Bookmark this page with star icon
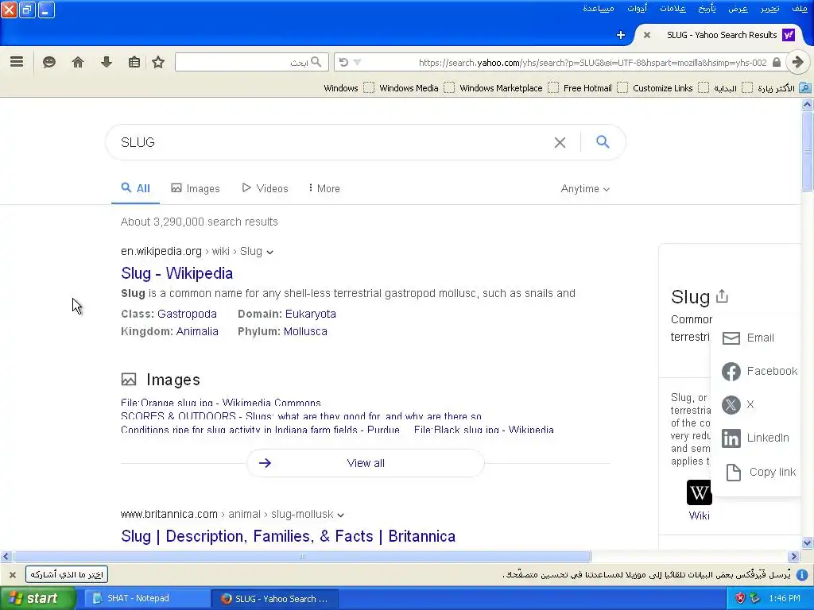The image size is (814, 610). point(158,62)
